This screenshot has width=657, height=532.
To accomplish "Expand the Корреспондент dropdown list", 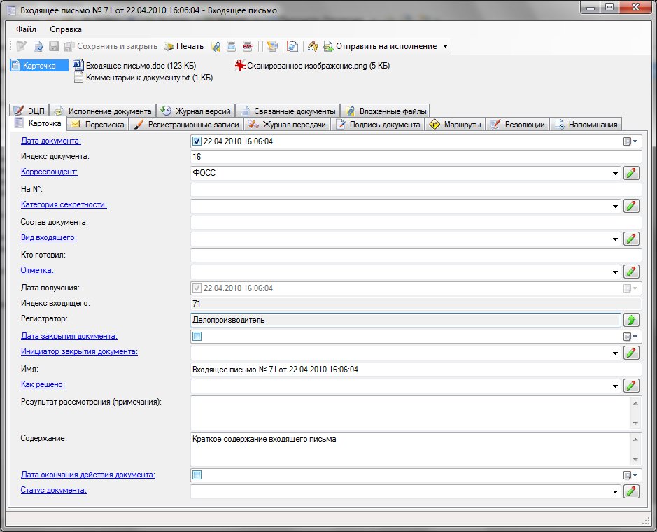I will click(615, 173).
